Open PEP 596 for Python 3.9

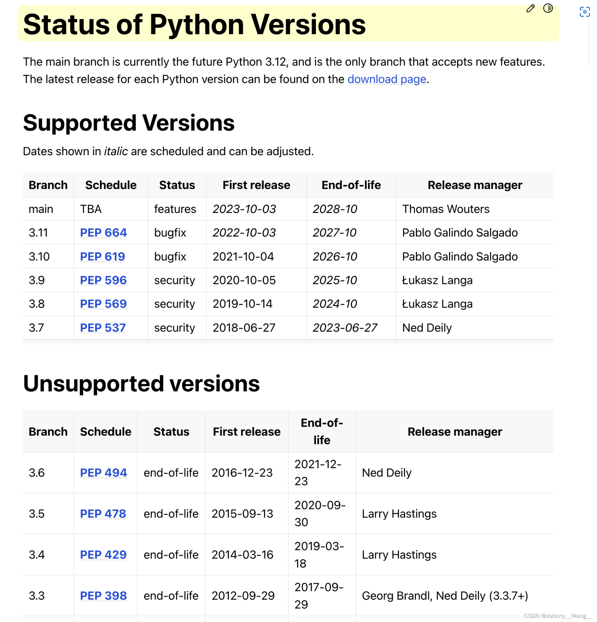click(103, 280)
